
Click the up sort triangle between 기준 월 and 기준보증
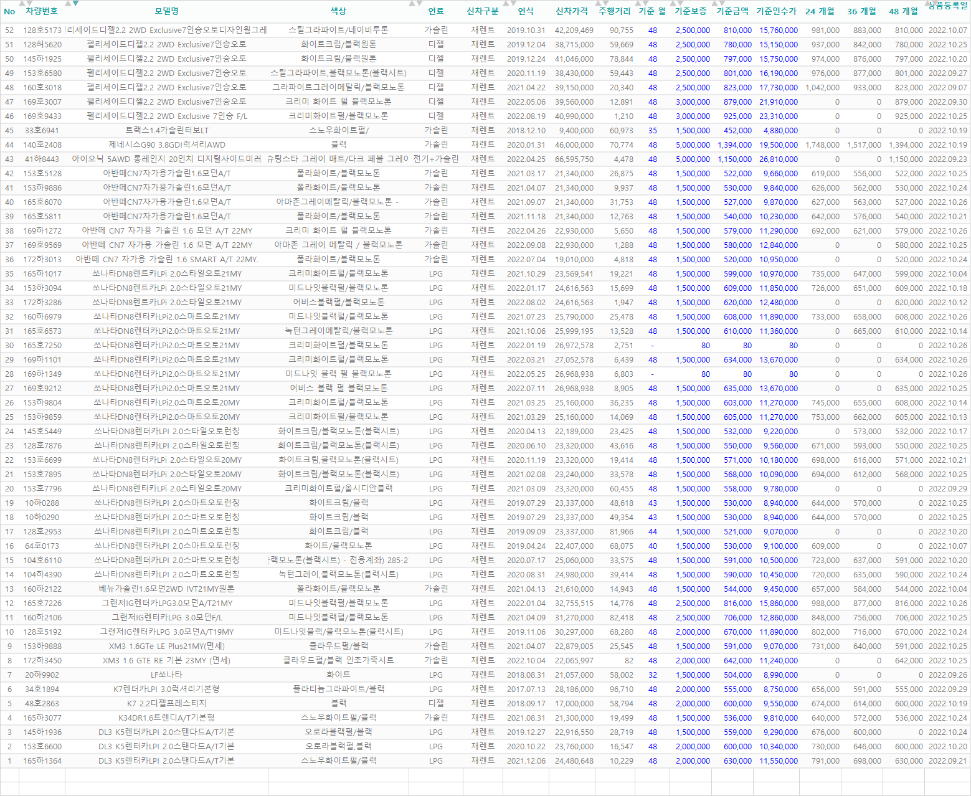point(673,3)
